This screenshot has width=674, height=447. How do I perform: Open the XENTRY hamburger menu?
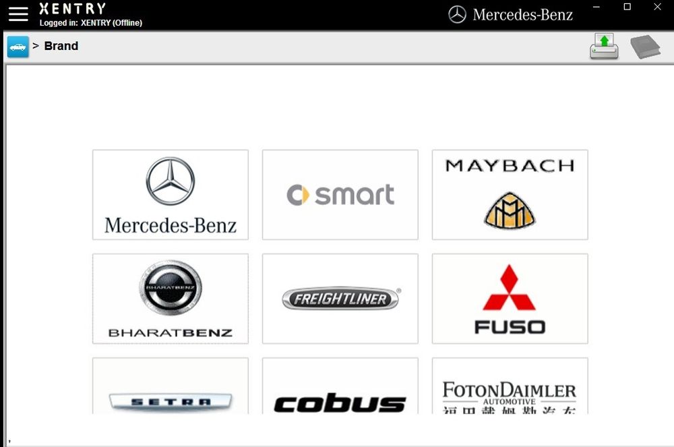tap(18, 14)
